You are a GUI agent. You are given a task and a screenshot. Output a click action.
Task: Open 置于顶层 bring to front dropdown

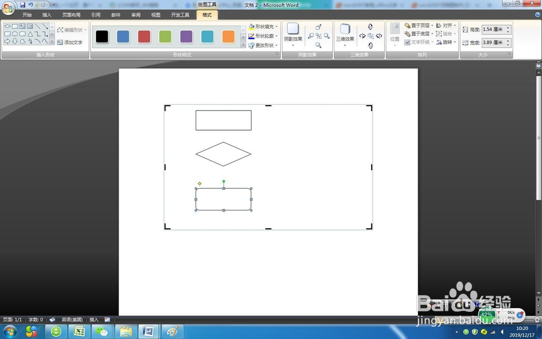click(418, 25)
